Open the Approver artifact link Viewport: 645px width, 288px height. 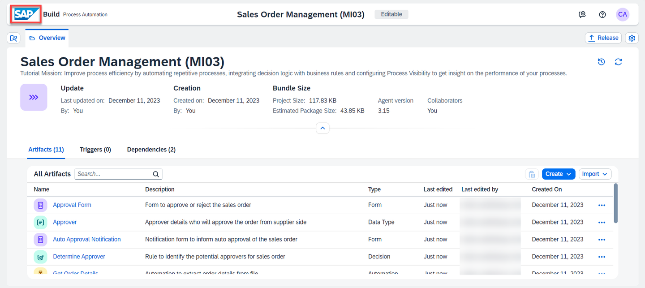[65, 222]
